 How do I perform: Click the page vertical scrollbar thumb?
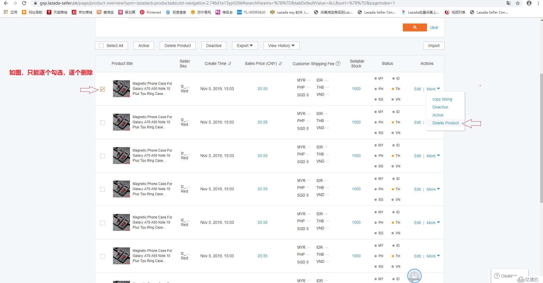541,138
